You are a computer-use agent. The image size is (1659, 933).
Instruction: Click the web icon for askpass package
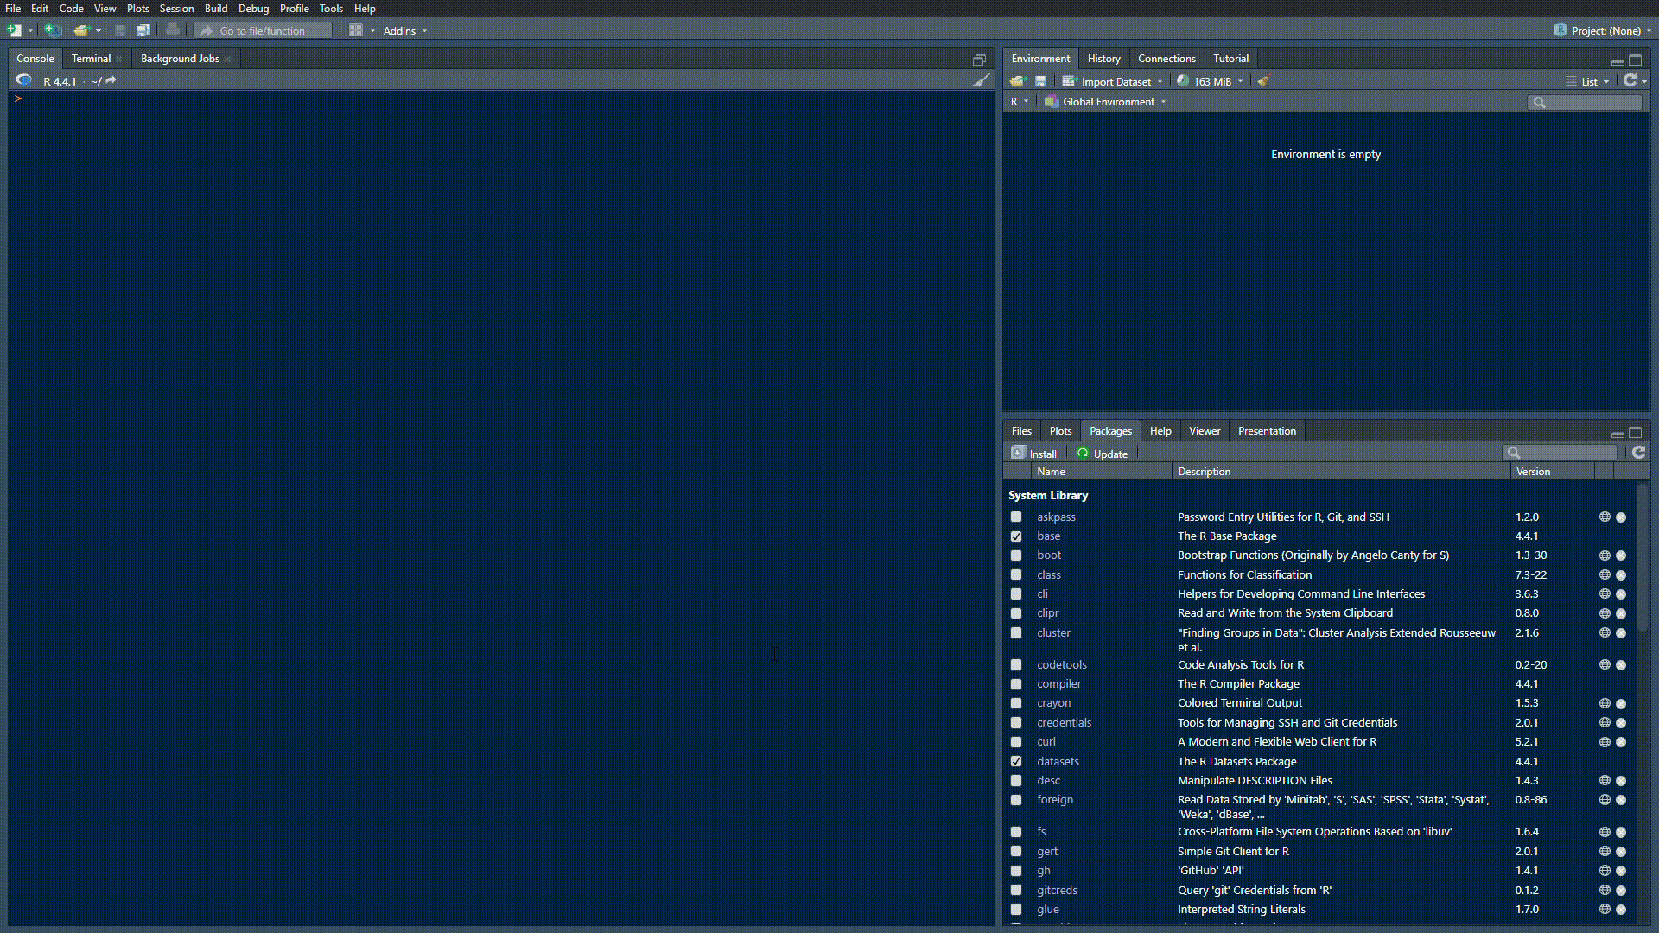point(1605,517)
